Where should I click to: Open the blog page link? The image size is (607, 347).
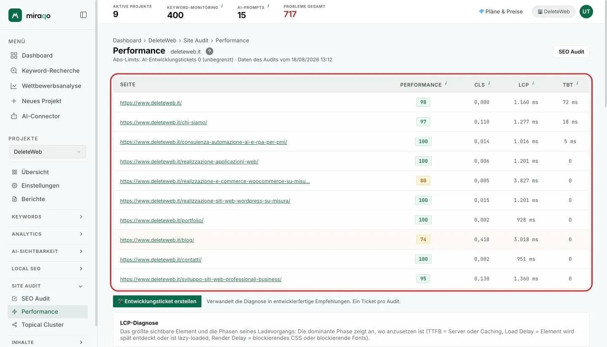click(x=157, y=240)
